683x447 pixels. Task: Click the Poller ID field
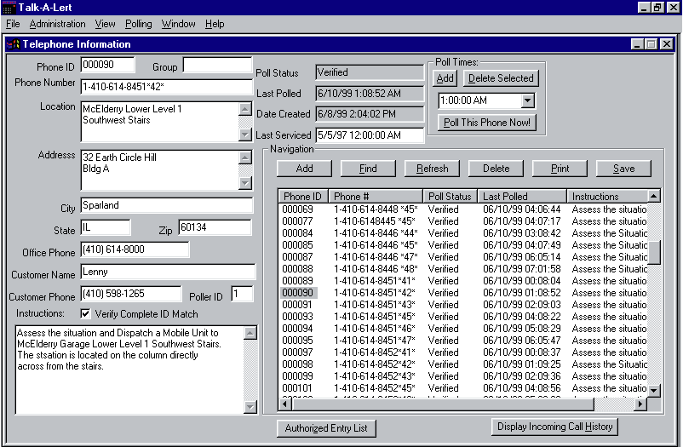(242, 294)
